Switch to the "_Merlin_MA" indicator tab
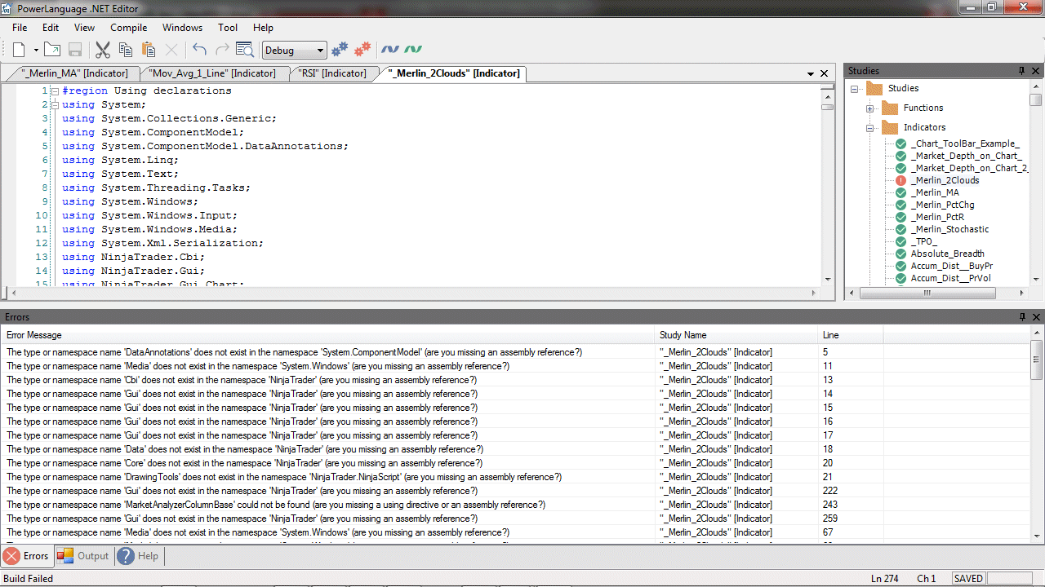 (x=74, y=73)
